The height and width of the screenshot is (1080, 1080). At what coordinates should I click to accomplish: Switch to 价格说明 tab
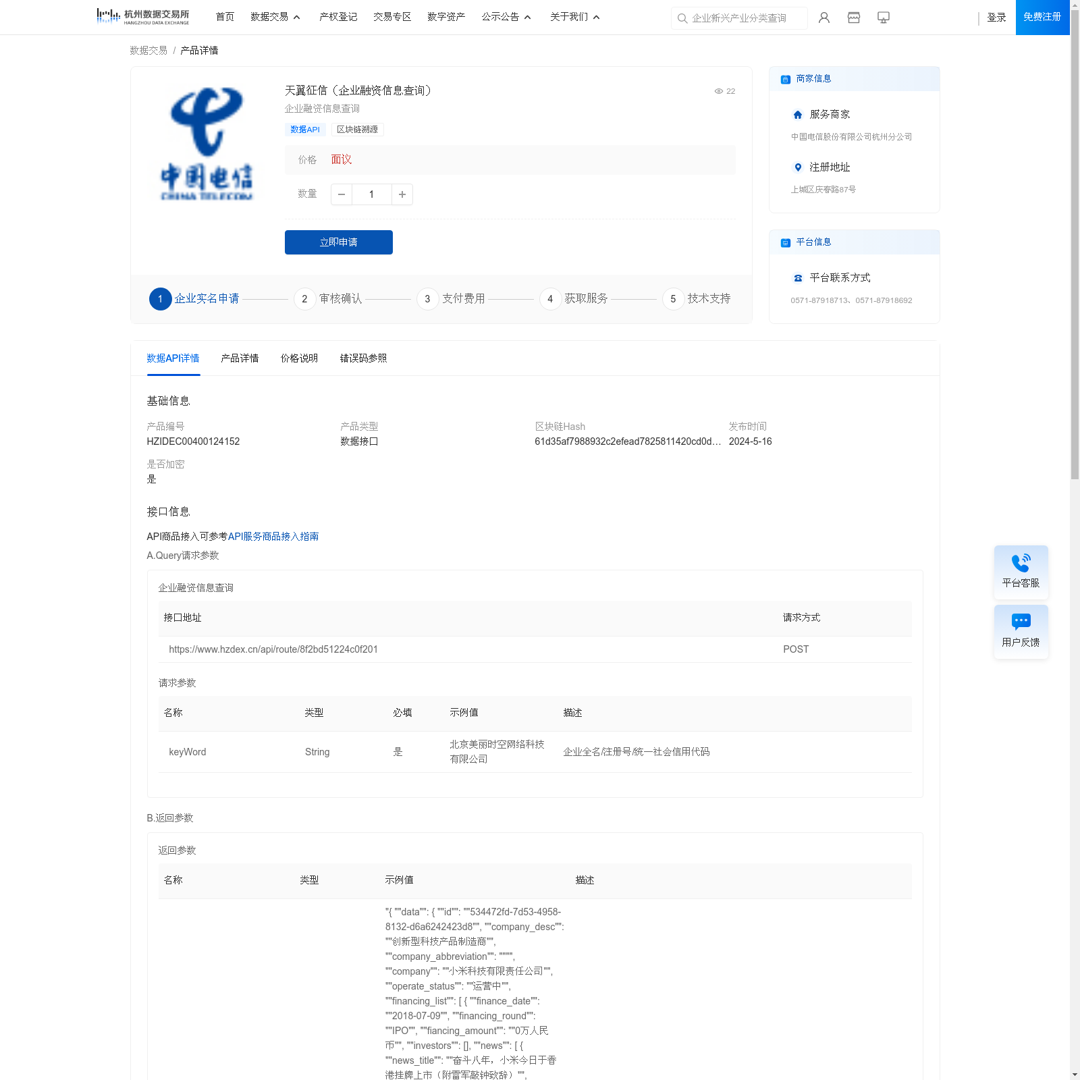(300, 358)
